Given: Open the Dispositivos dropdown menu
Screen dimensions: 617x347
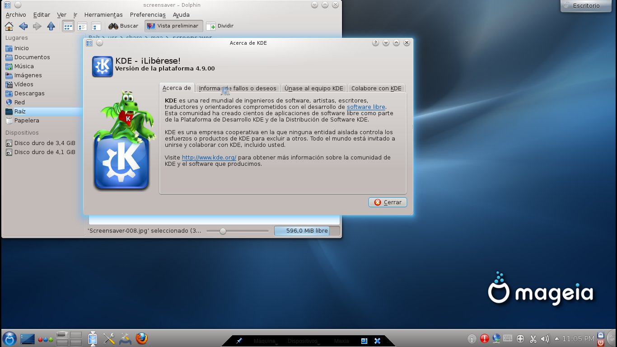Looking at the screenshot, I should coord(303,341).
